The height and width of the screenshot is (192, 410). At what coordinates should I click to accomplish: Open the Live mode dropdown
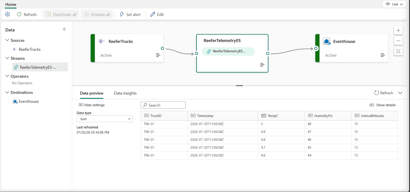(x=395, y=4)
